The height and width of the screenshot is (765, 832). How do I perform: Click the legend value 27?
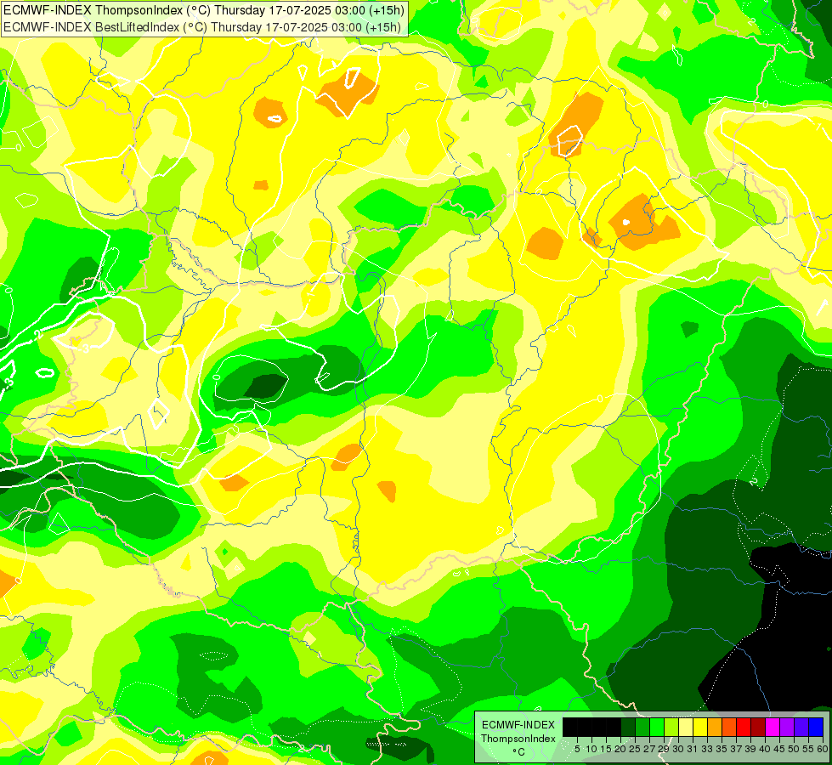649,749
